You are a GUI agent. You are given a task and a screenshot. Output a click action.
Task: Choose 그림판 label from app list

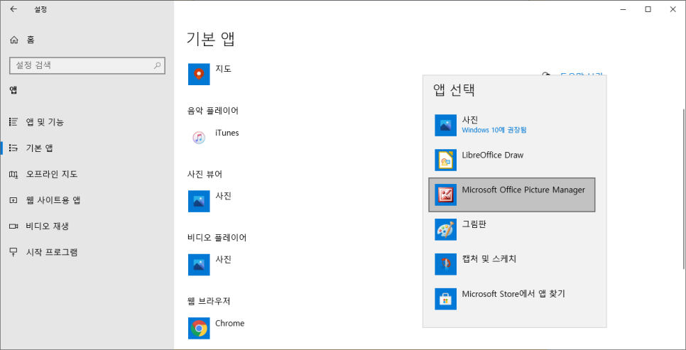point(474,224)
